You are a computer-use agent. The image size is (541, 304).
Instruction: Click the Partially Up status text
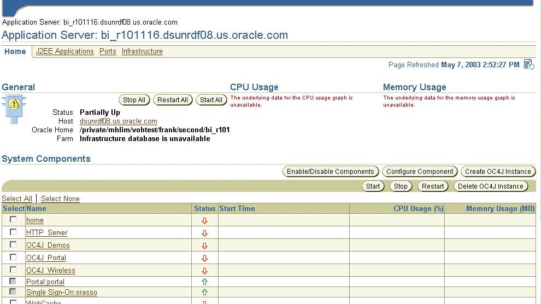tap(100, 113)
